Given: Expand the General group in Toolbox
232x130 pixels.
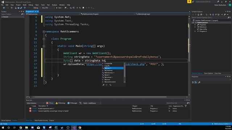Looking at the screenshot, I should click(2, 17).
